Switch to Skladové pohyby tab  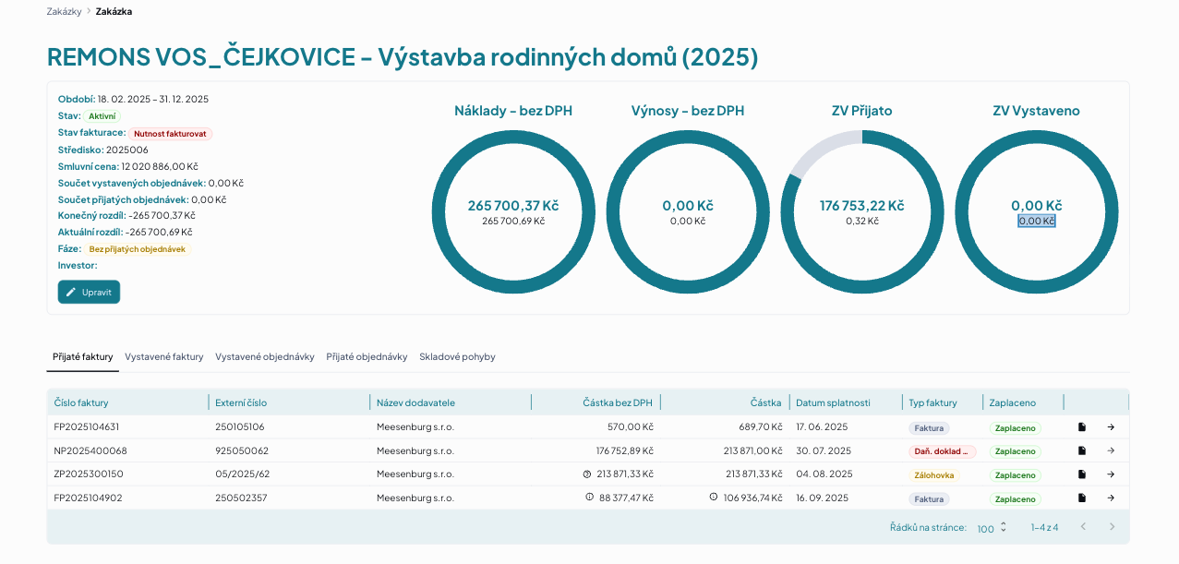457,356
